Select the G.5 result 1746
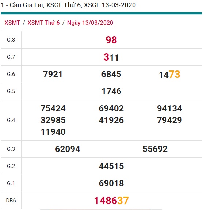203x210 pixels. (111, 91)
